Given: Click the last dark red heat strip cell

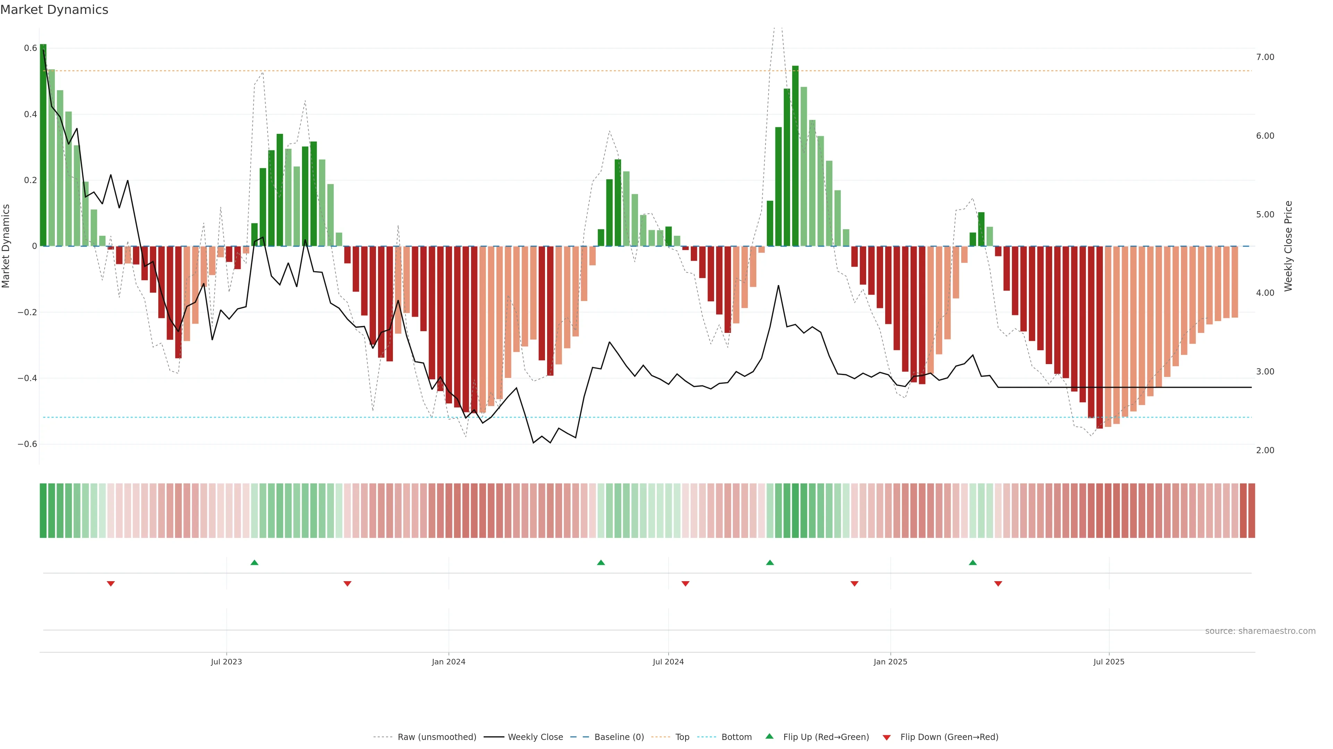Looking at the screenshot, I should click(1251, 511).
